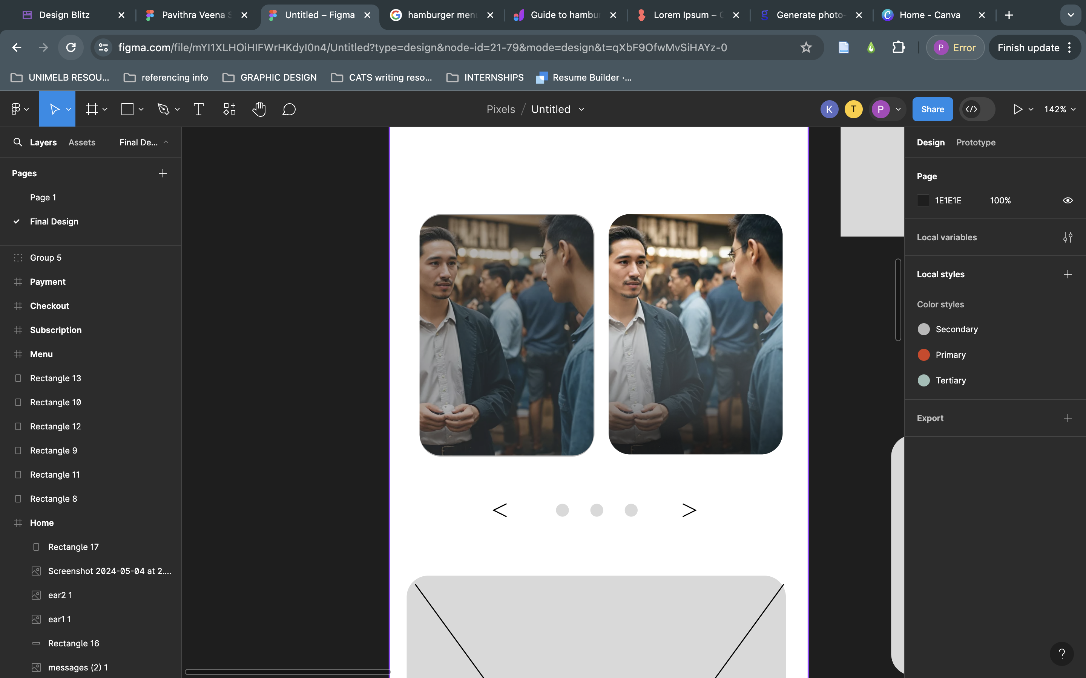This screenshot has width=1086, height=678.
Task: Select Page 1 in pages list
Action: [43, 197]
